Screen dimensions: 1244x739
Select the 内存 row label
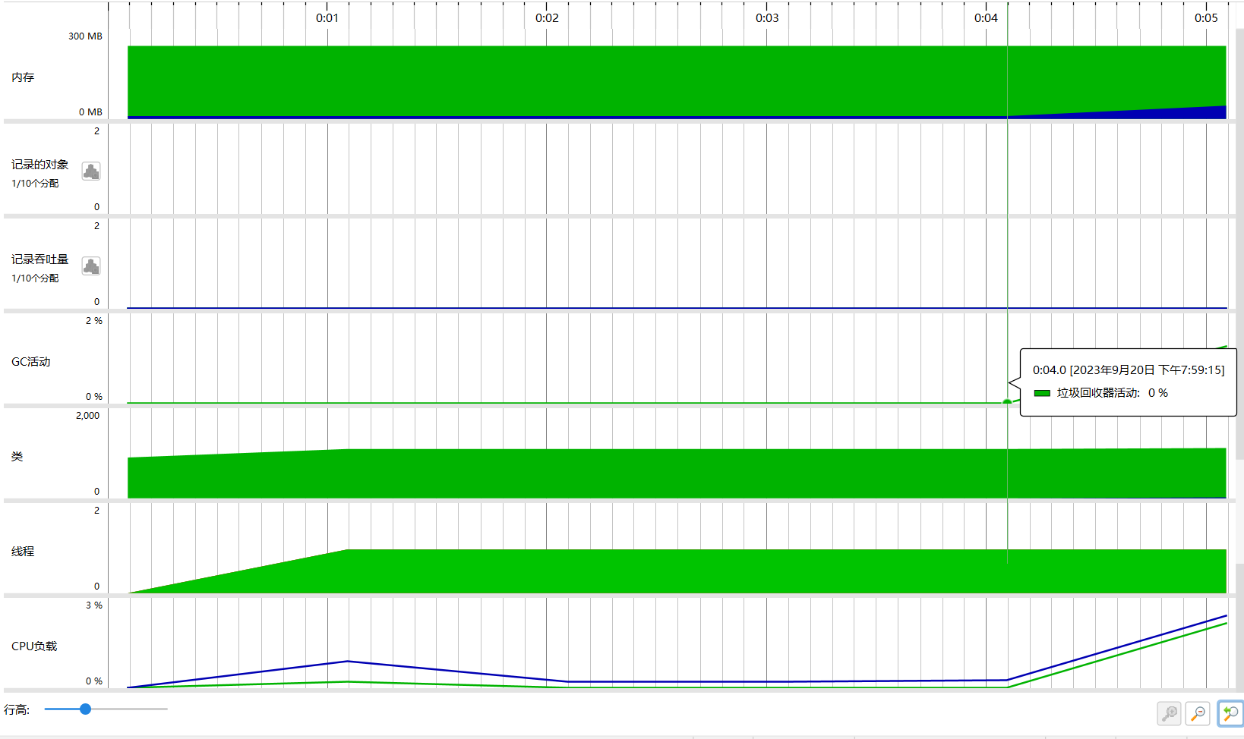tap(23, 77)
